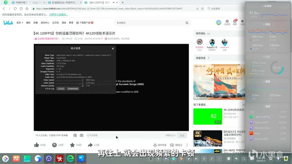Favorite the video with the star icon

click(72, 145)
